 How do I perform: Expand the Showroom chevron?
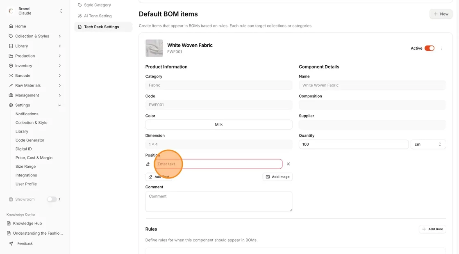tap(60, 199)
